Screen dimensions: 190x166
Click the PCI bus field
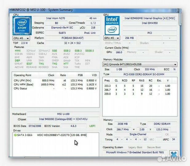(150, 33)
